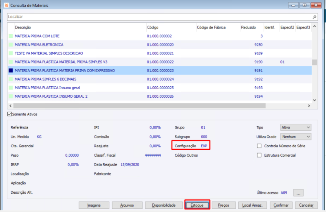This screenshot has width=326, height=212.
Task: Toggle the Somente Ativos checkbox
Action: pos(9,114)
